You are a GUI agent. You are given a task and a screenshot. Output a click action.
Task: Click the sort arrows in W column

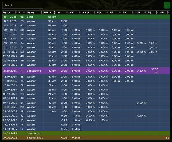tap(67, 12)
